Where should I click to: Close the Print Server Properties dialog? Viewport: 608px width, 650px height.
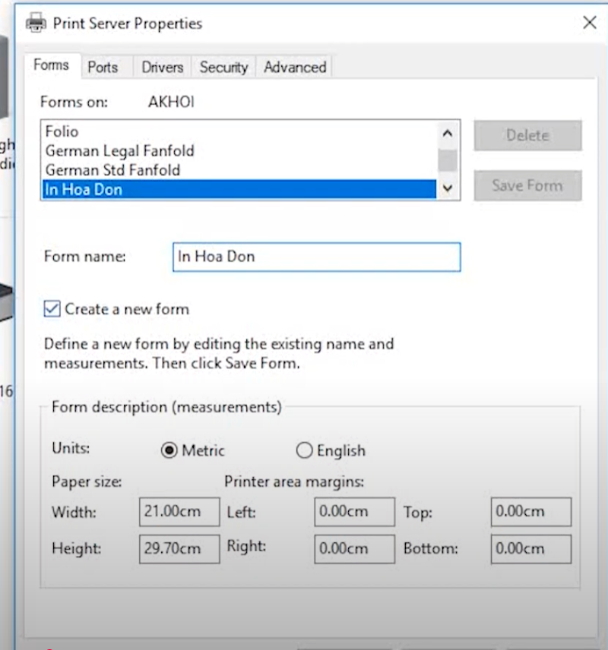589,23
